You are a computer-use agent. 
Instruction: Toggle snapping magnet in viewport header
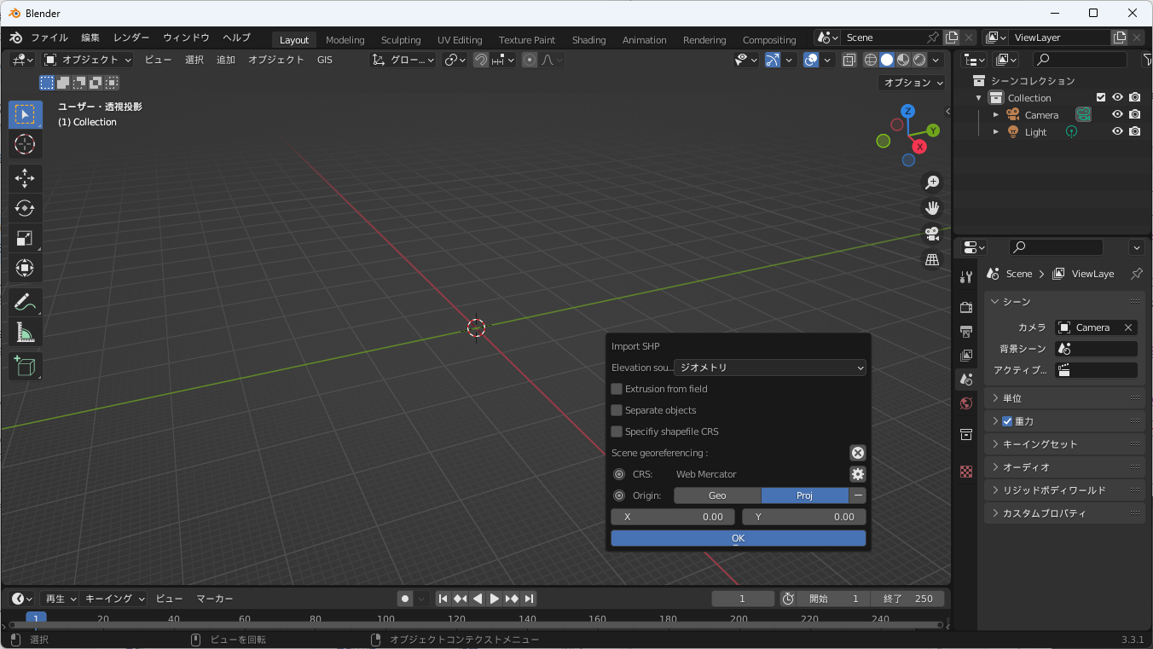(x=481, y=60)
